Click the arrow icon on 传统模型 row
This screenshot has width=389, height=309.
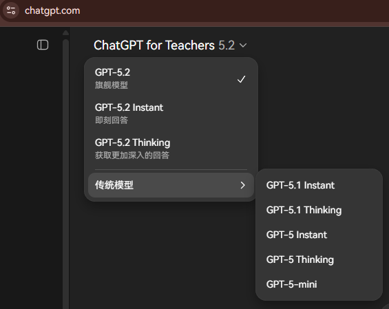point(242,185)
